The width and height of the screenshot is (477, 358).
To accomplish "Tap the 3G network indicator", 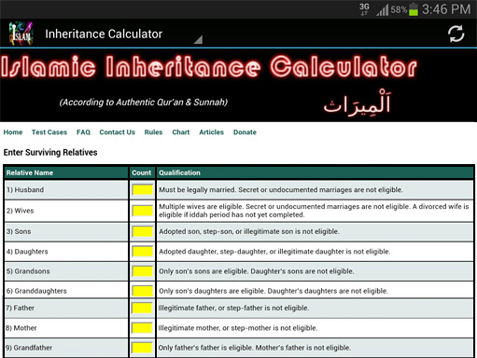I will point(364,9).
